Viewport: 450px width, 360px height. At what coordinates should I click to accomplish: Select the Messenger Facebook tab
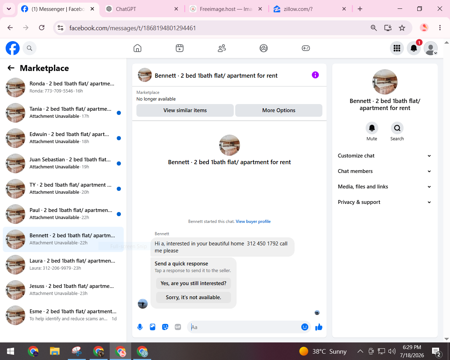58,9
